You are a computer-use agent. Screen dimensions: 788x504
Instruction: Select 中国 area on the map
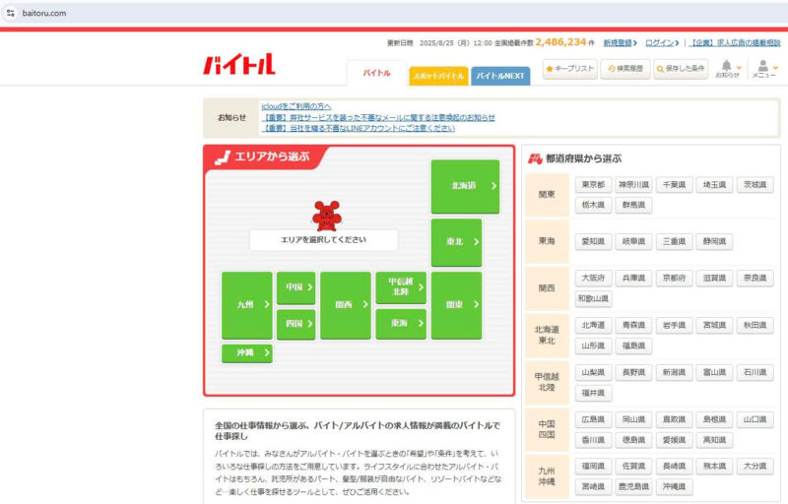point(296,287)
